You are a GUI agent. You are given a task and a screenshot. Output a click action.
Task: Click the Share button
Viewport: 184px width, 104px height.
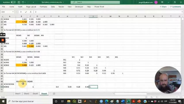(163, 7)
